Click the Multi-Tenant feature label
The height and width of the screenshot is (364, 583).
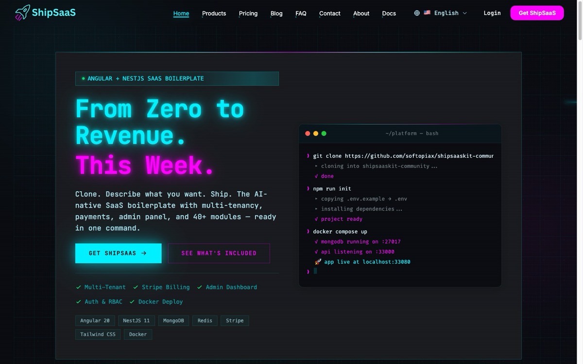105,287
